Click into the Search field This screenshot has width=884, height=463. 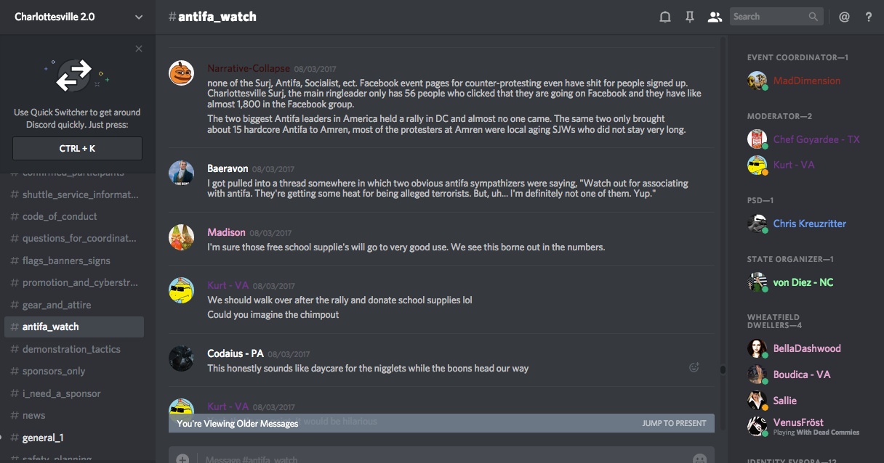pos(769,17)
